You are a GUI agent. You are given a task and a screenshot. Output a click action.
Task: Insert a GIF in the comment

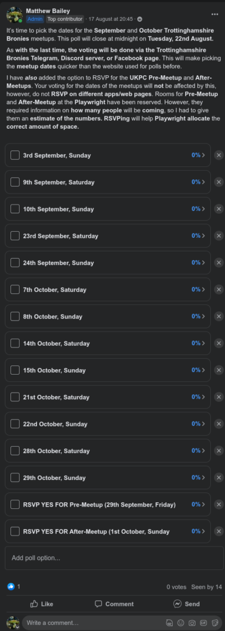click(203, 623)
